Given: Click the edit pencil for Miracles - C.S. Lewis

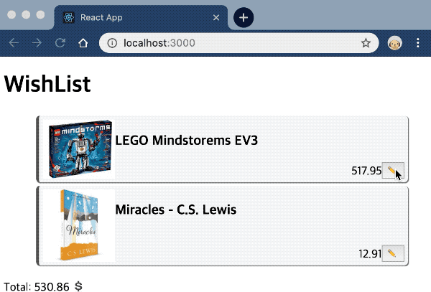Looking at the screenshot, I should [x=392, y=253].
